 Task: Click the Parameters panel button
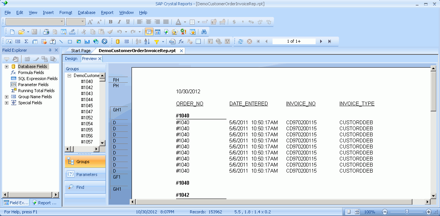tap(85, 174)
